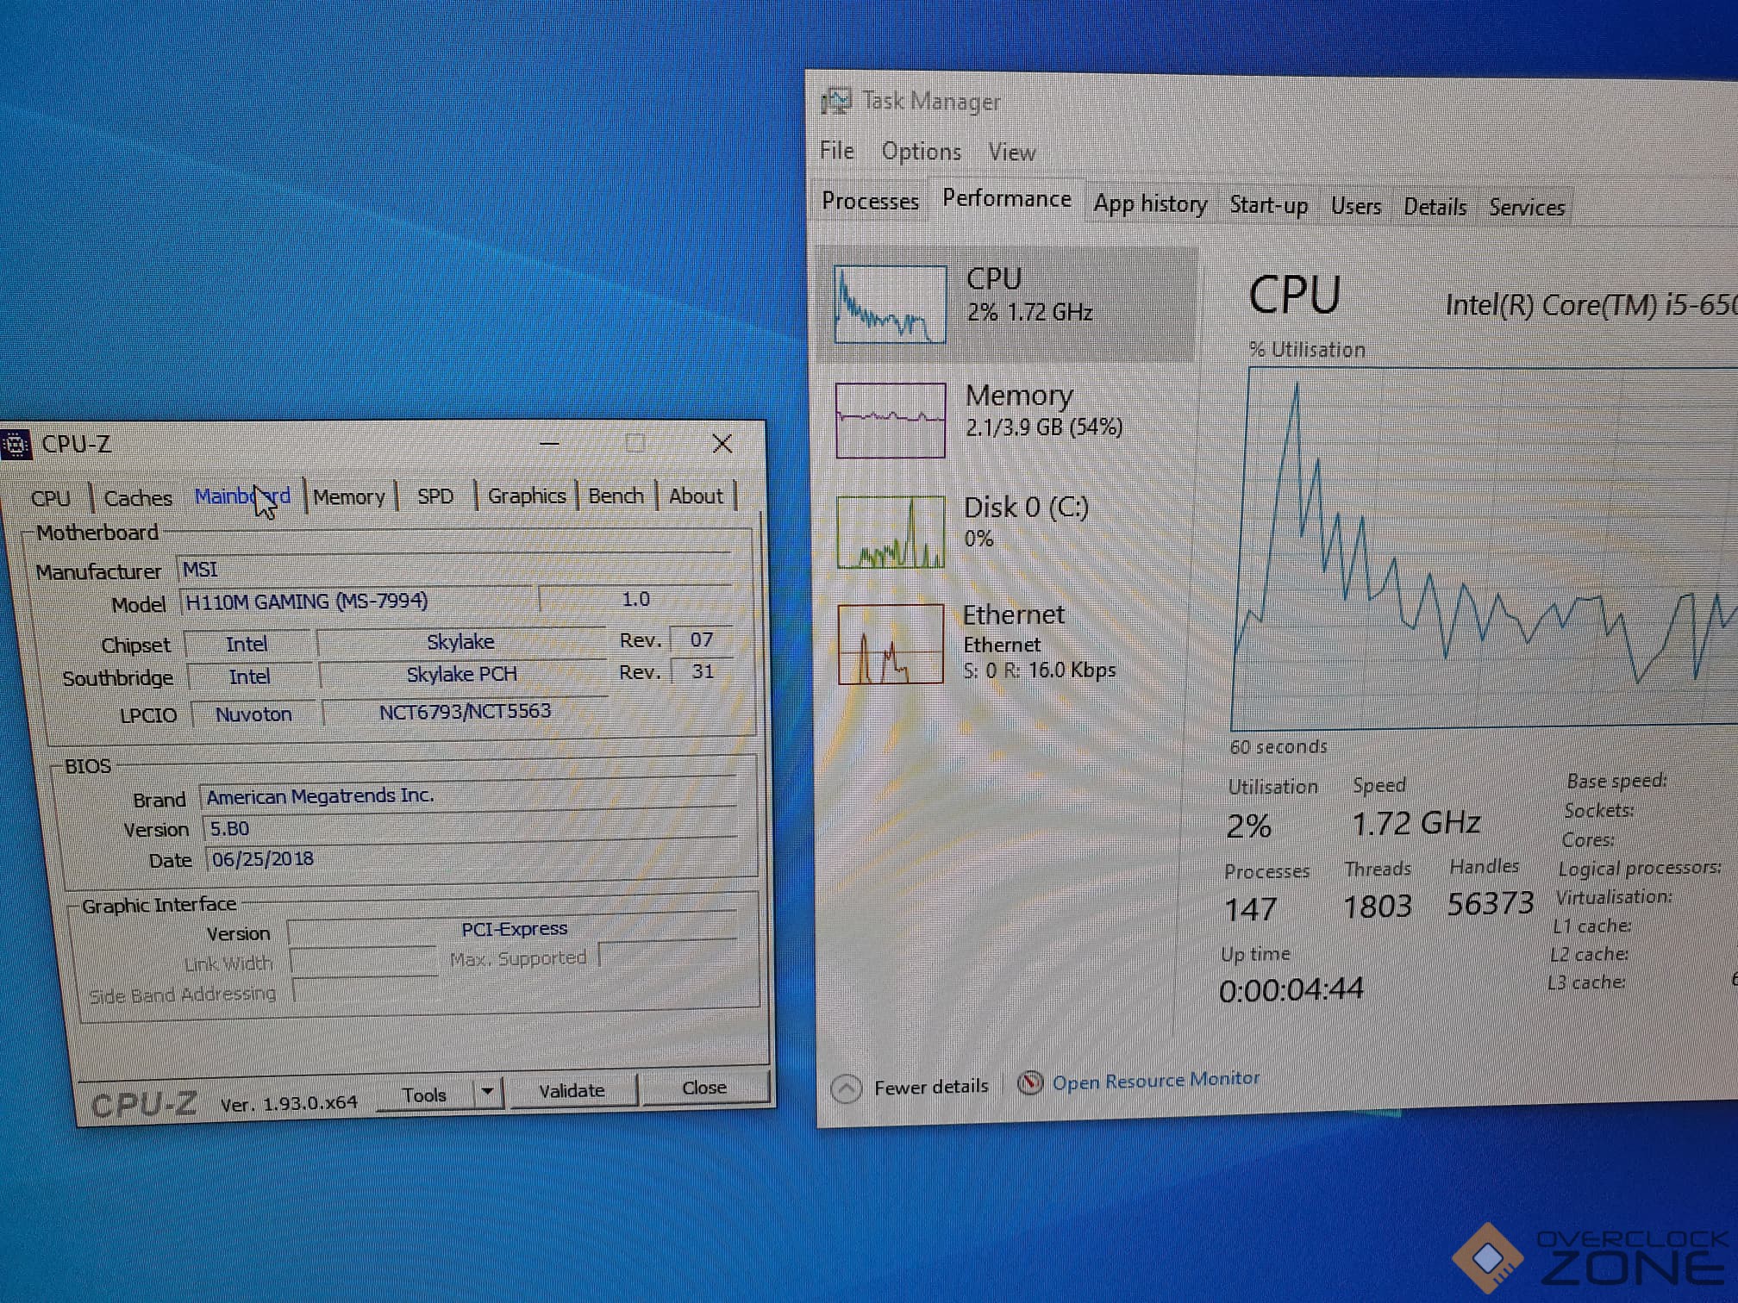Click the Fewer details chevron icon
The height and width of the screenshot is (1303, 1738).
tap(847, 1088)
